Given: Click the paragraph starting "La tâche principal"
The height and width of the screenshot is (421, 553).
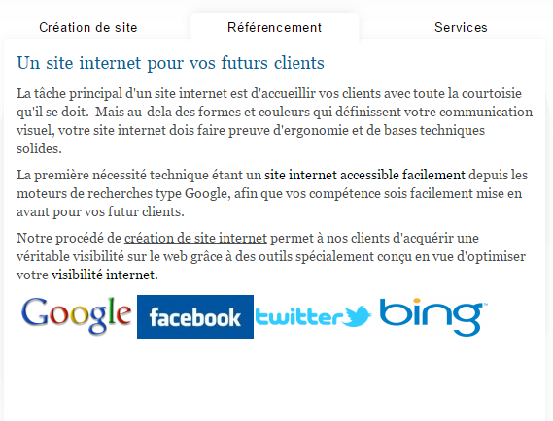Looking at the screenshot, I should [274, 121].
